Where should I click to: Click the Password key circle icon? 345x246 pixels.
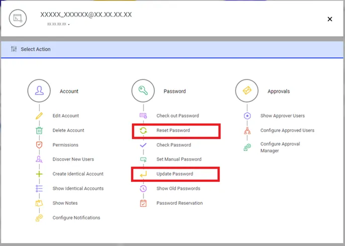point(143,91)
